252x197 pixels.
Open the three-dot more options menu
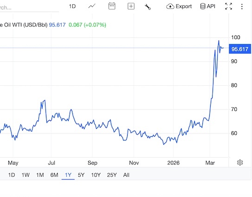242,6
